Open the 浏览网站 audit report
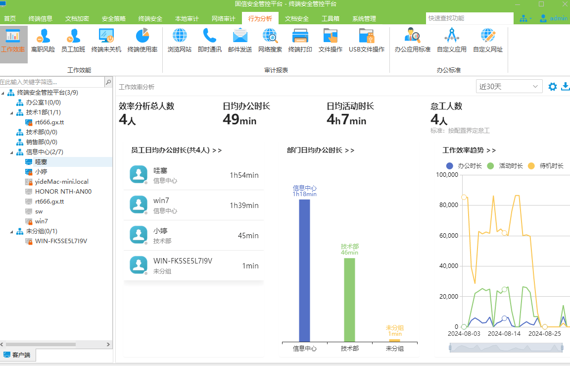 (180, 41)
